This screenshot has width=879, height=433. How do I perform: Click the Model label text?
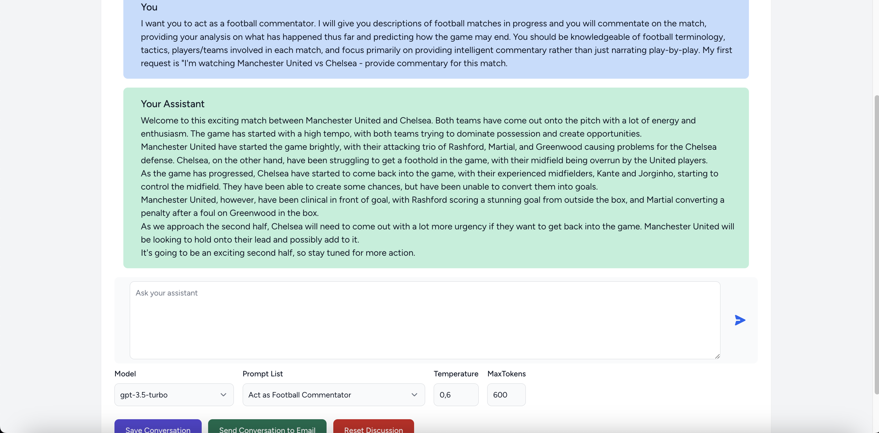pyautogui.click(x=125, y=374)
